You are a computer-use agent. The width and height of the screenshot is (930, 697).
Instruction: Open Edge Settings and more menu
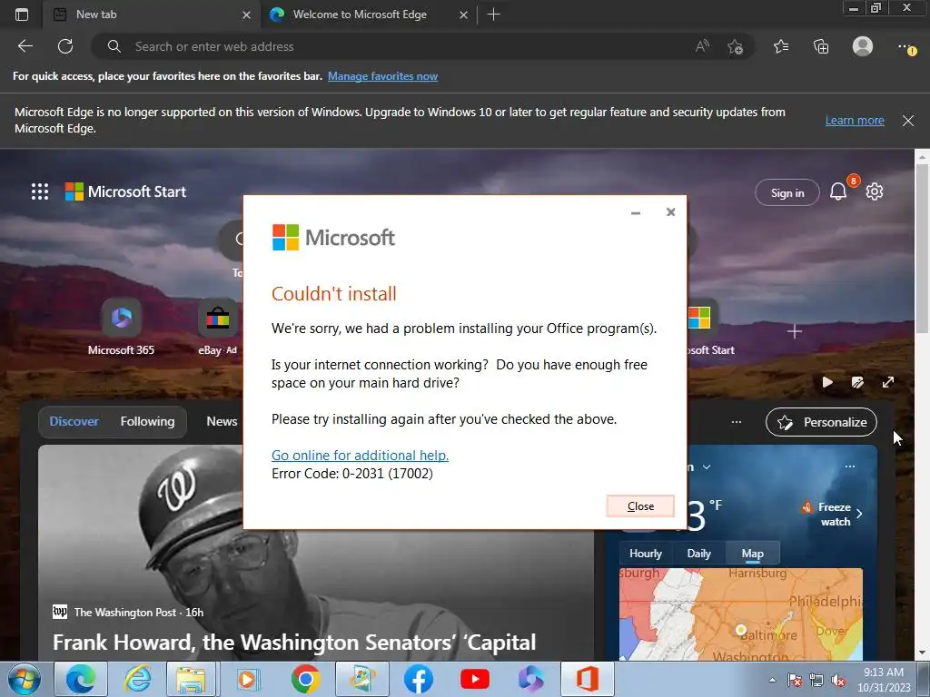tap(905, 47)
